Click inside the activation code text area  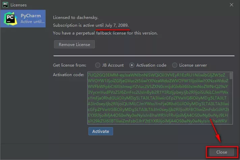click(157, 98)
